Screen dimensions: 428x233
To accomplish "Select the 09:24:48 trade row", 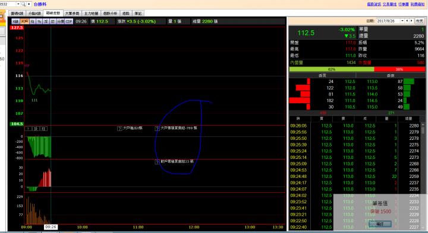I will [x=355, y=177].
